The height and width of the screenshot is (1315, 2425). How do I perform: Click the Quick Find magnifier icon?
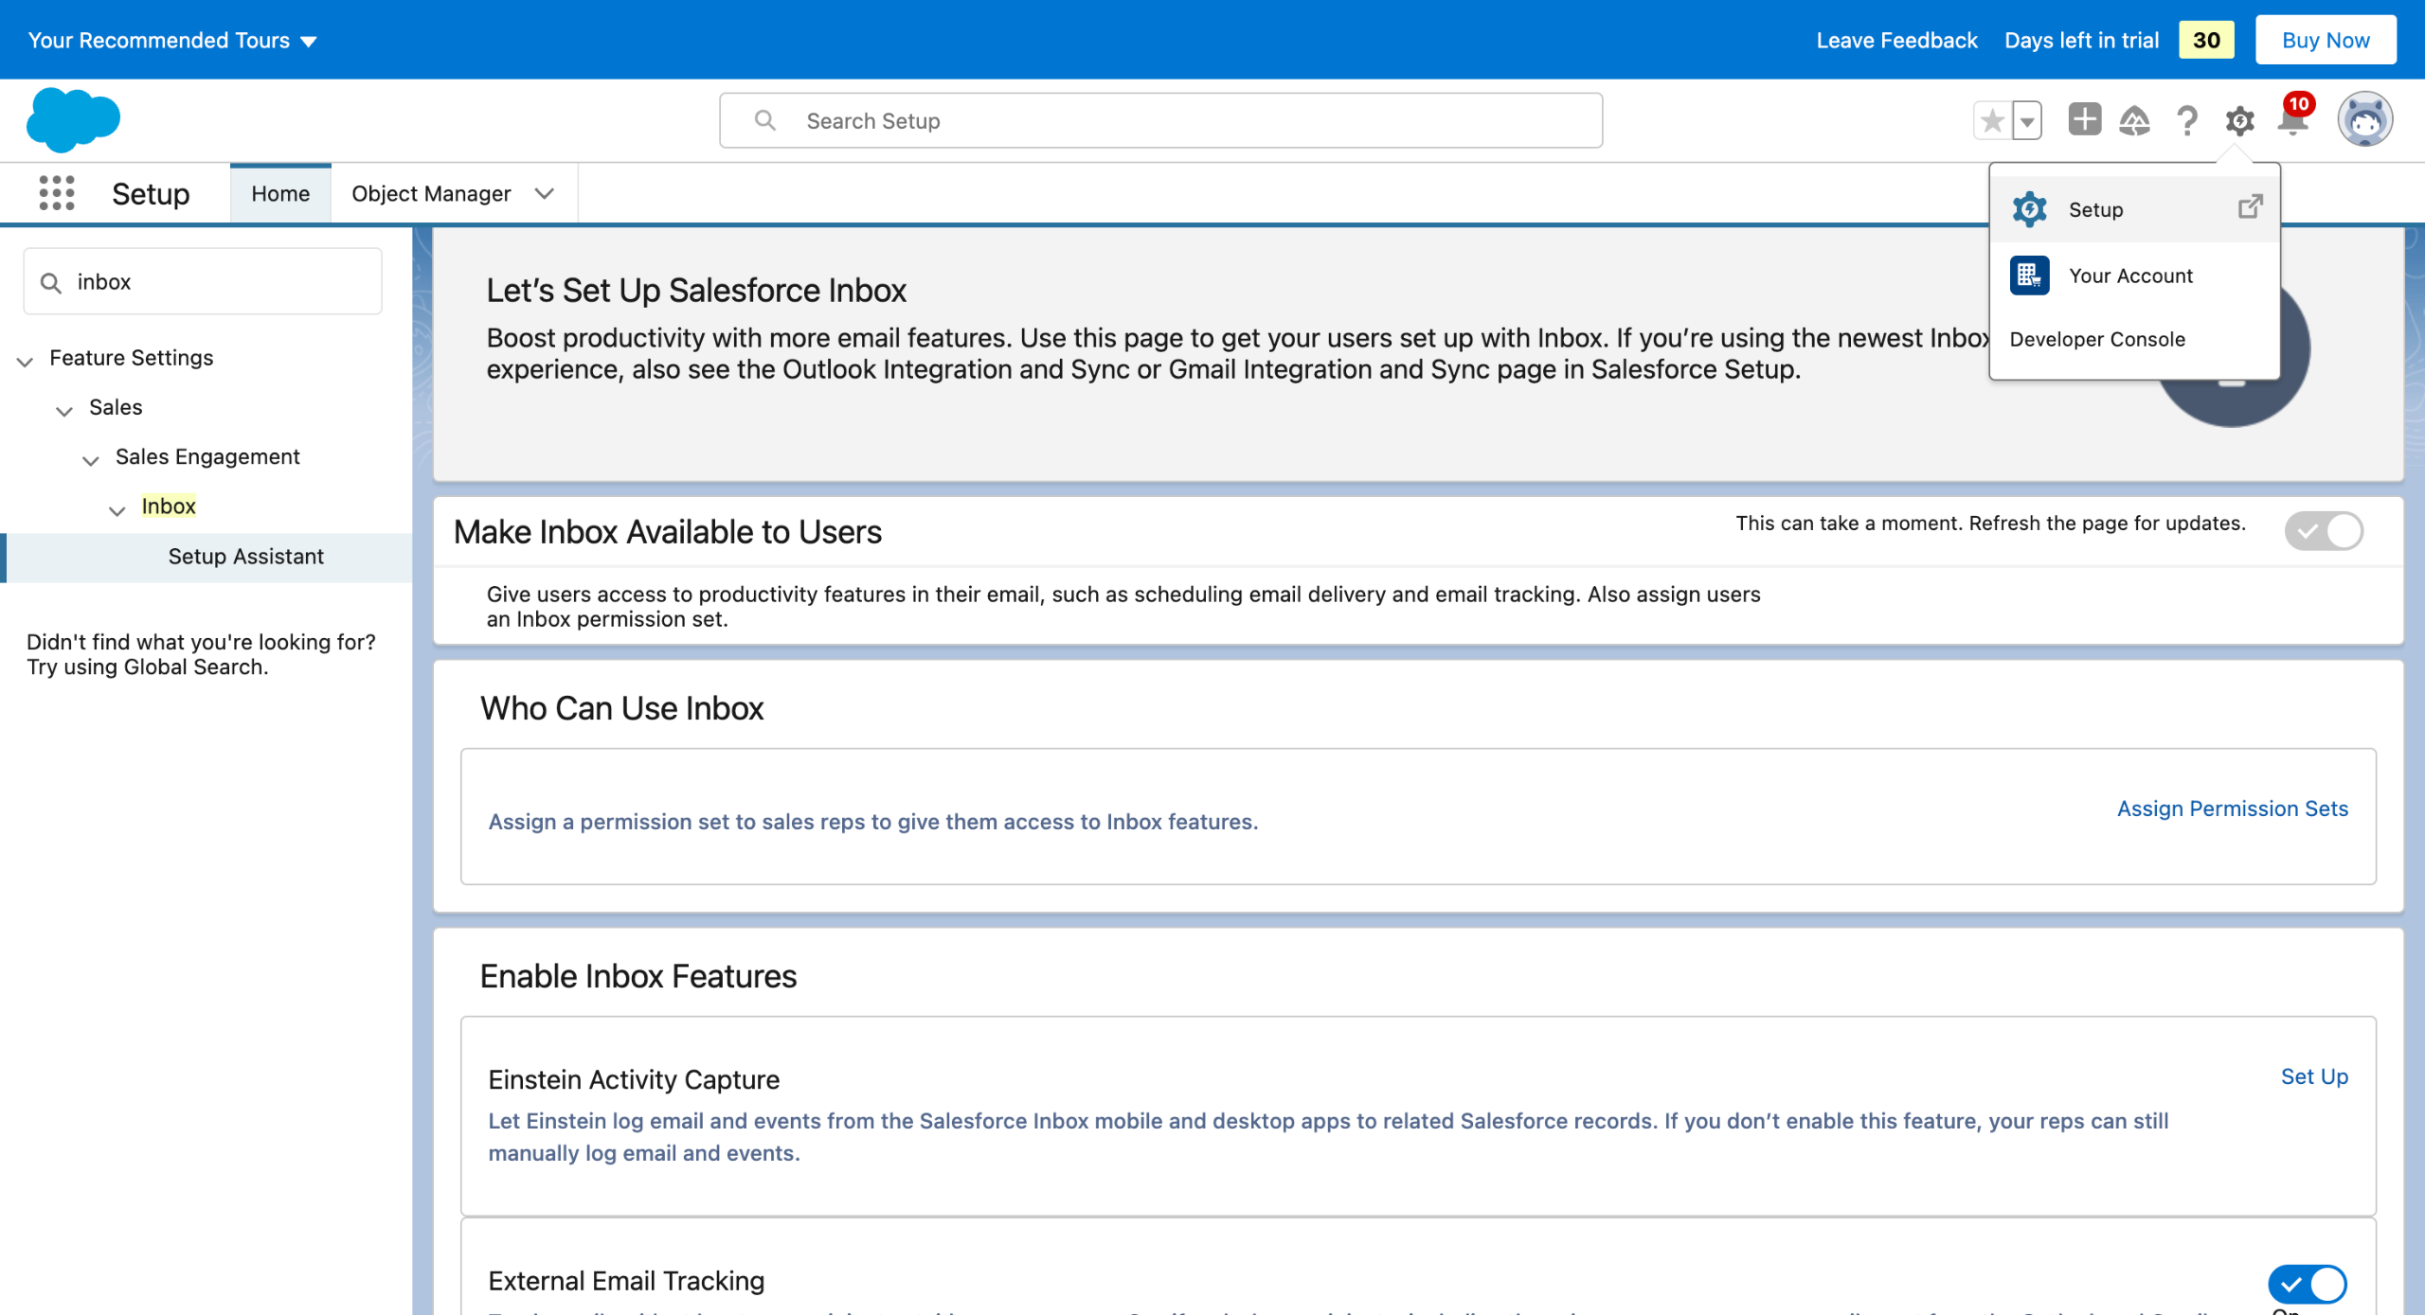(x=51, y=282)
